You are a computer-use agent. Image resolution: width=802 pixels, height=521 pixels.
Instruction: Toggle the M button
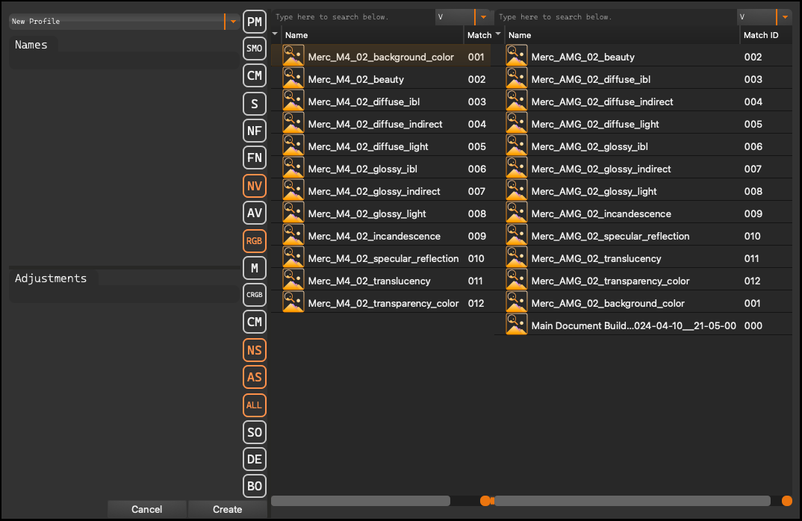coord(254,268)
